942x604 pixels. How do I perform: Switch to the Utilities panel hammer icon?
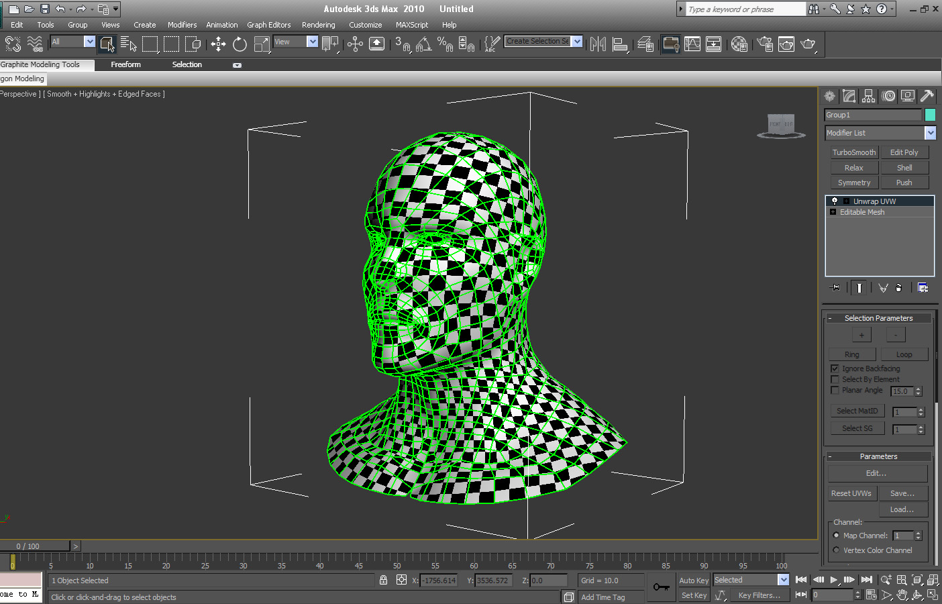[927, 96]
